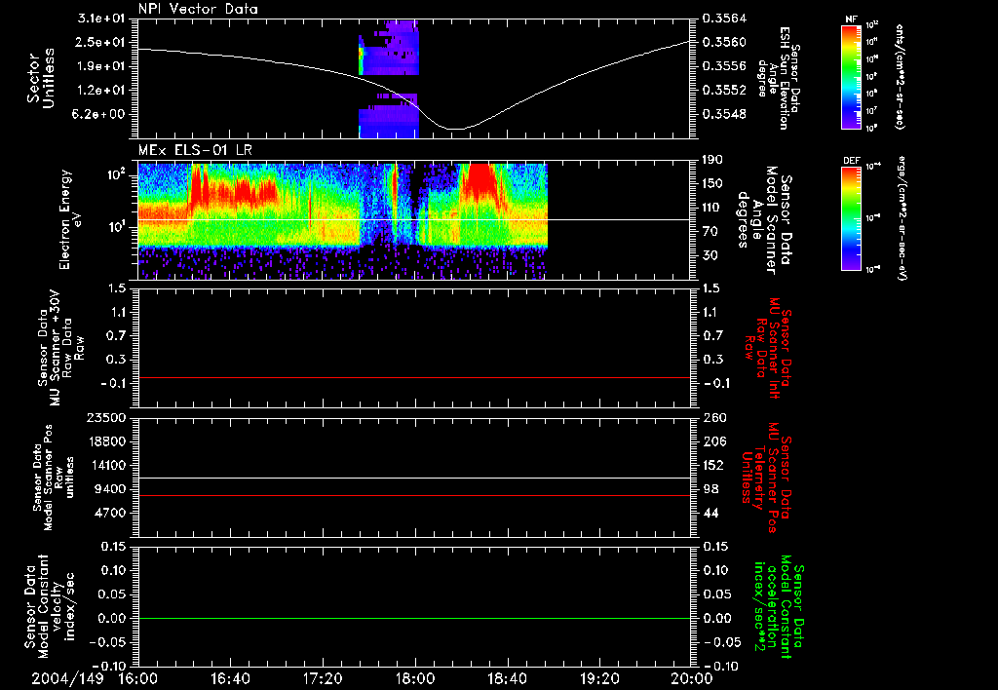The image size is (998, 690).
Task: Click the 20:00 end time label
Action: pos(692,678)
